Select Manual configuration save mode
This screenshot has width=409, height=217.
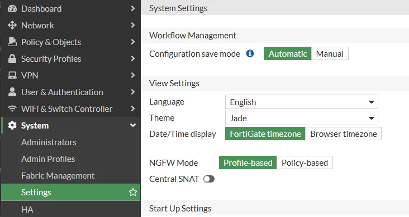tap(330, 53)
